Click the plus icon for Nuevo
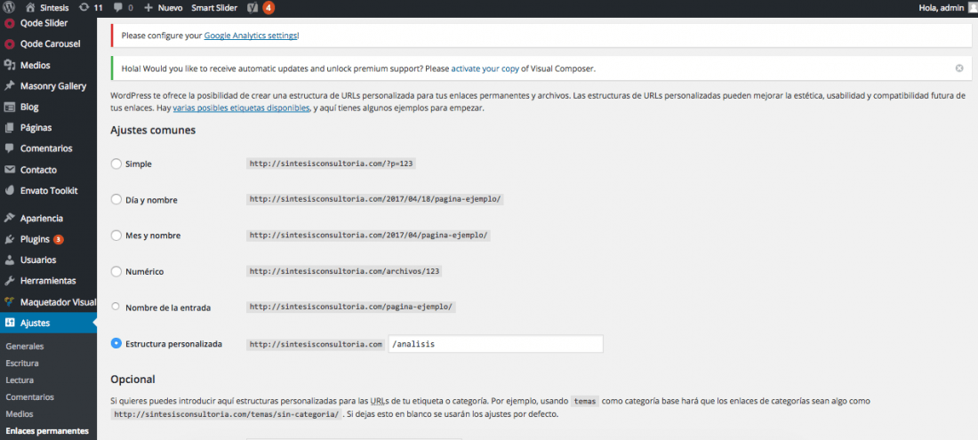Screen dimensions: 978x440 [148, 8]
